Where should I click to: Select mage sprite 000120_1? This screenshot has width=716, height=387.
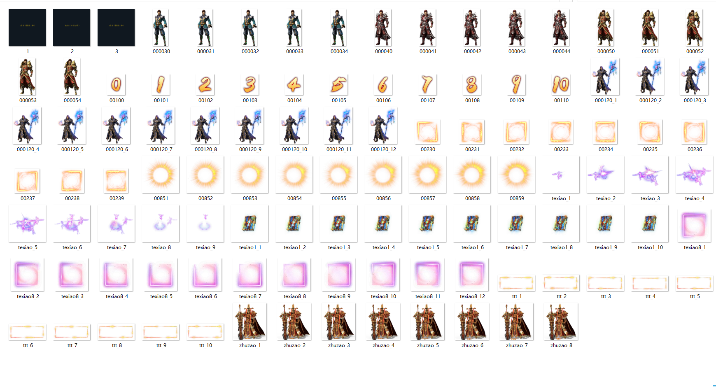[x=605, y=77]
